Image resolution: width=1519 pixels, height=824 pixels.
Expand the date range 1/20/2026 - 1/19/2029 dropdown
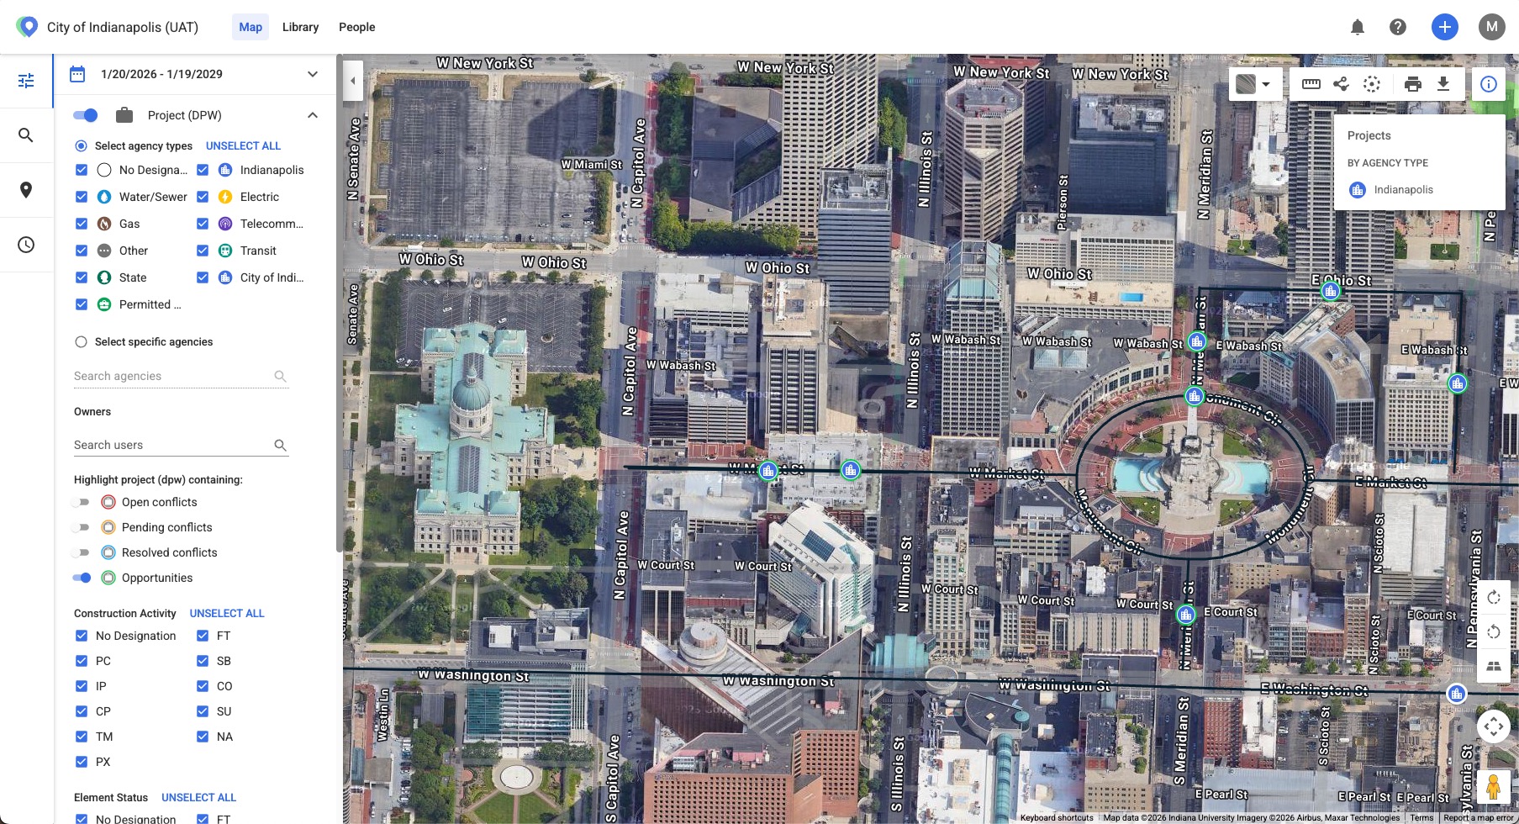pos(312,74)
